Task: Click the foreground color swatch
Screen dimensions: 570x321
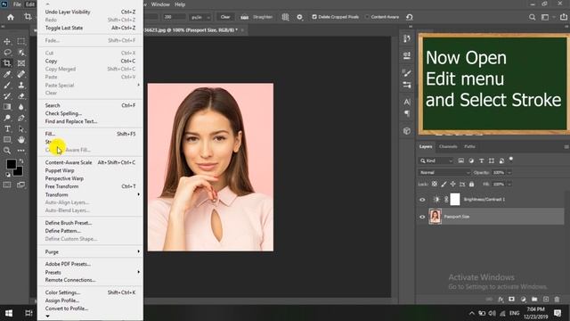Action: coord(11,164)
